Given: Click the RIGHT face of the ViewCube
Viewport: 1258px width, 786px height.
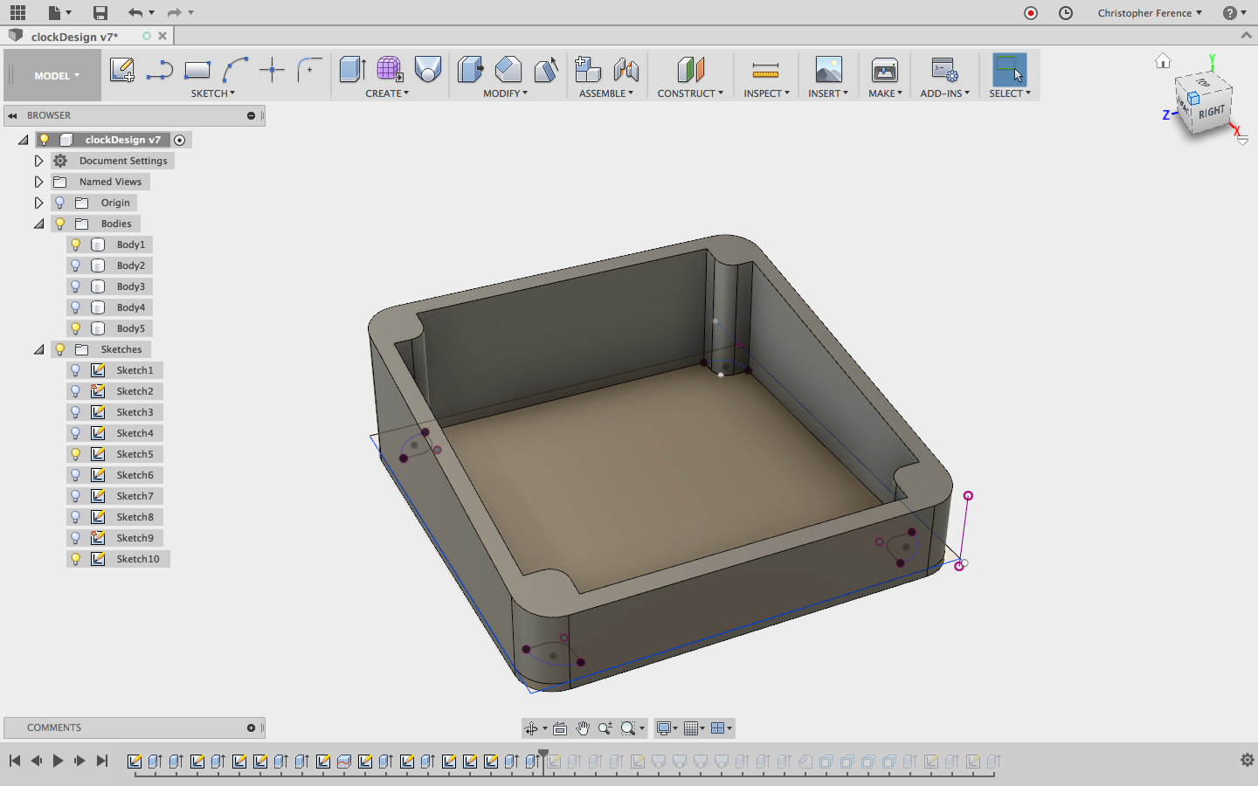Looking at the screenshot, I should point(1212,113).
